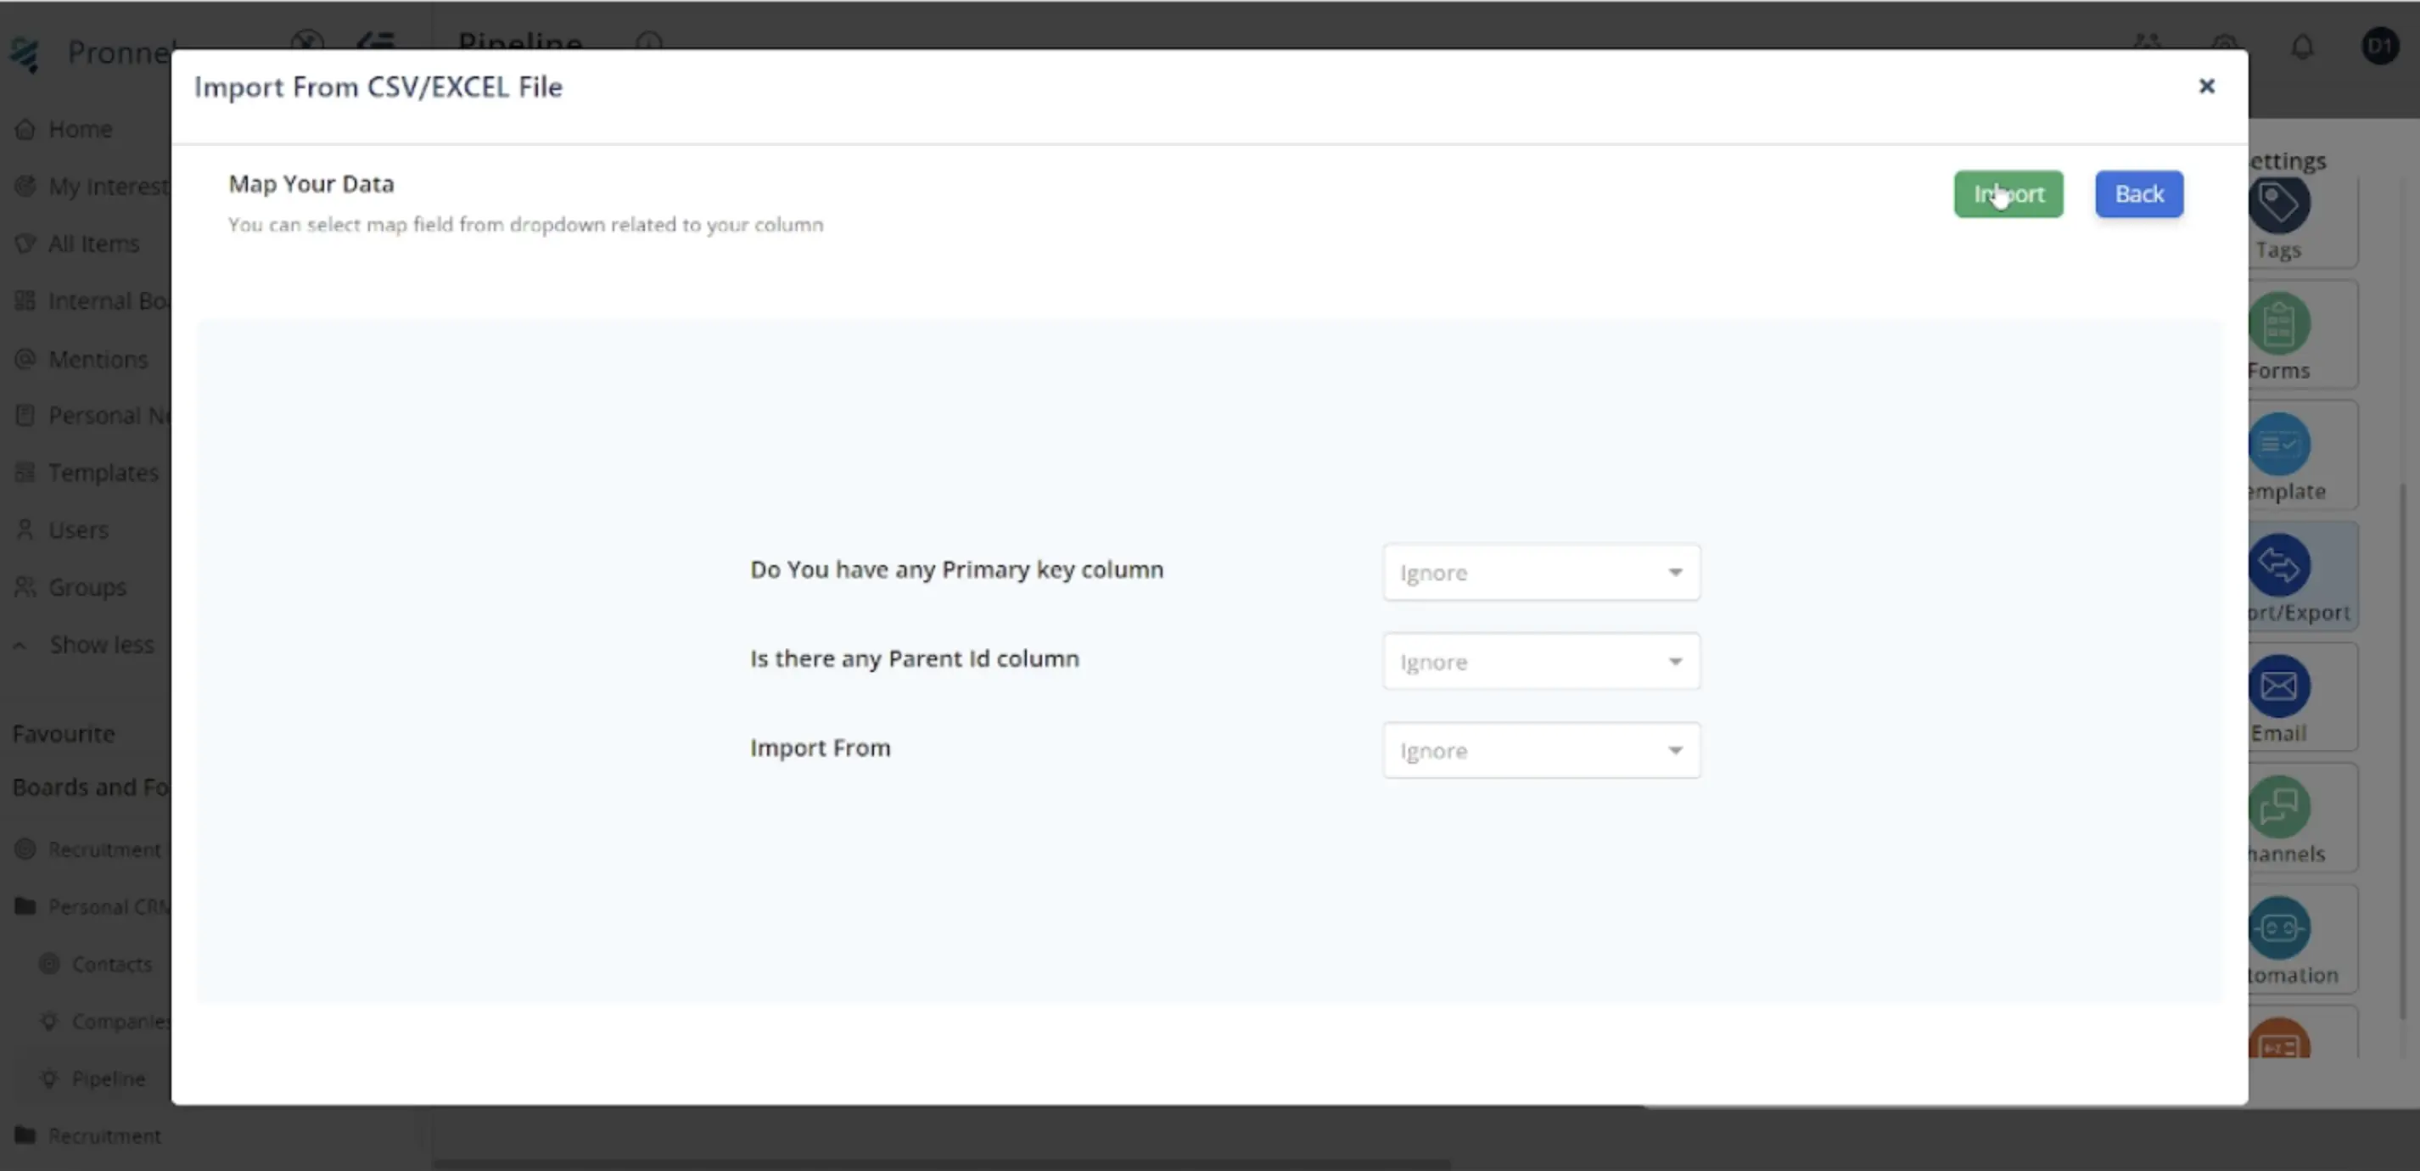Open Companies board in sidebar
This screenshot has height=1171, width=2420.
pyautogui.click(x=120, y=1022)
